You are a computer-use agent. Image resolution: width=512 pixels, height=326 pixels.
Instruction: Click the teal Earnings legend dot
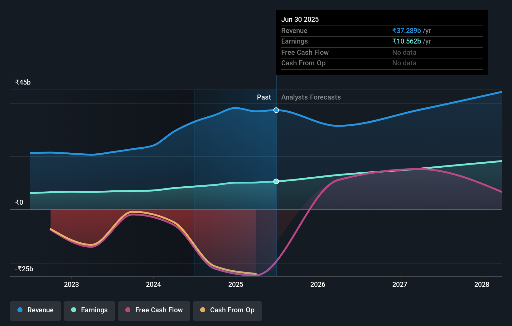point(74,310)
